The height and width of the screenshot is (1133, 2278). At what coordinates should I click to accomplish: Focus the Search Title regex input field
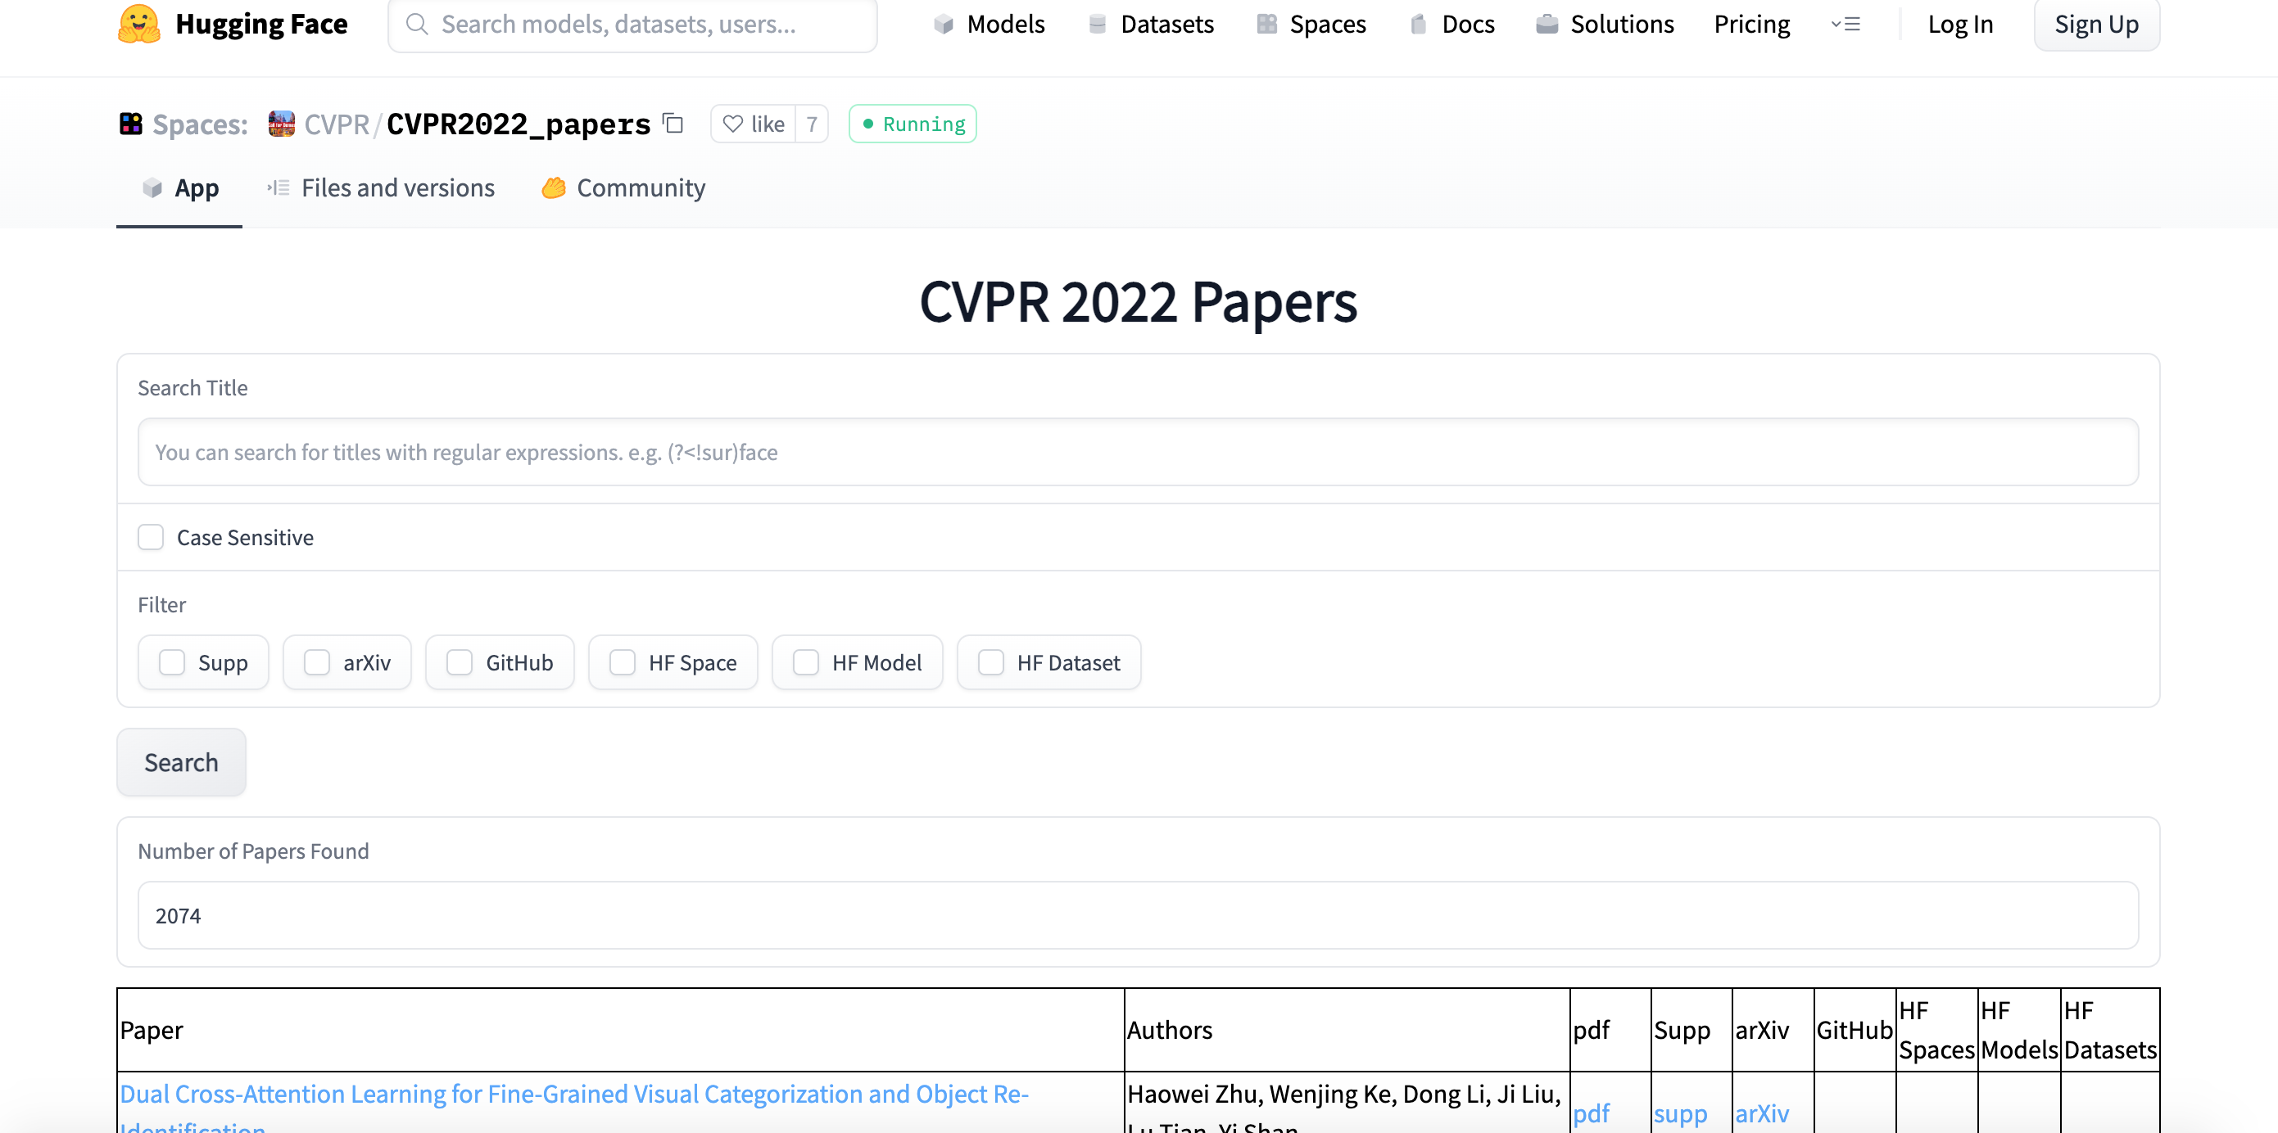pos(1138,452)
